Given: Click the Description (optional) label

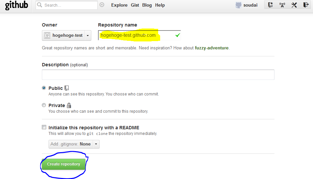Looking at the screenshot, I should [65, 65].
